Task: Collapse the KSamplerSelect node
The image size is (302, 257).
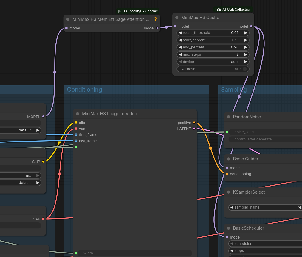Action: (228, 192)
